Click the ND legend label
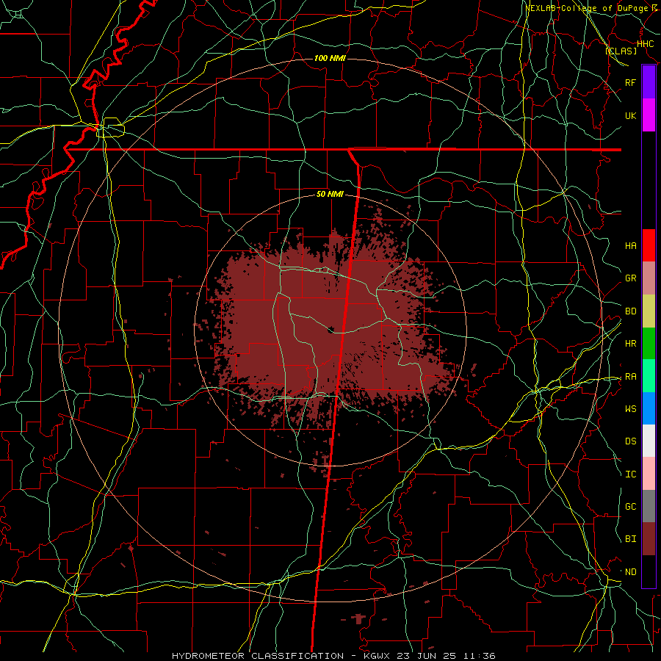 630,572
